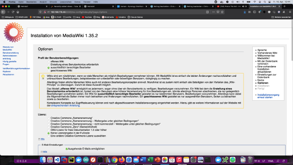This screenshot has height=165, width=293.
Task: Open the Firefox downloads arrow icon
Action: (245, 12)
